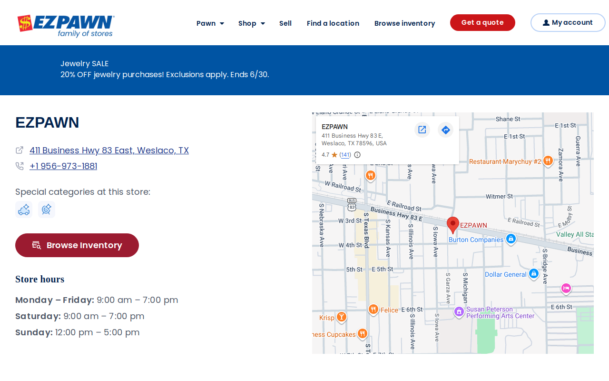Click the Susan Peterson Performing Arts Center marker
This screenshot has width=609, height=381.
[459, 311]
